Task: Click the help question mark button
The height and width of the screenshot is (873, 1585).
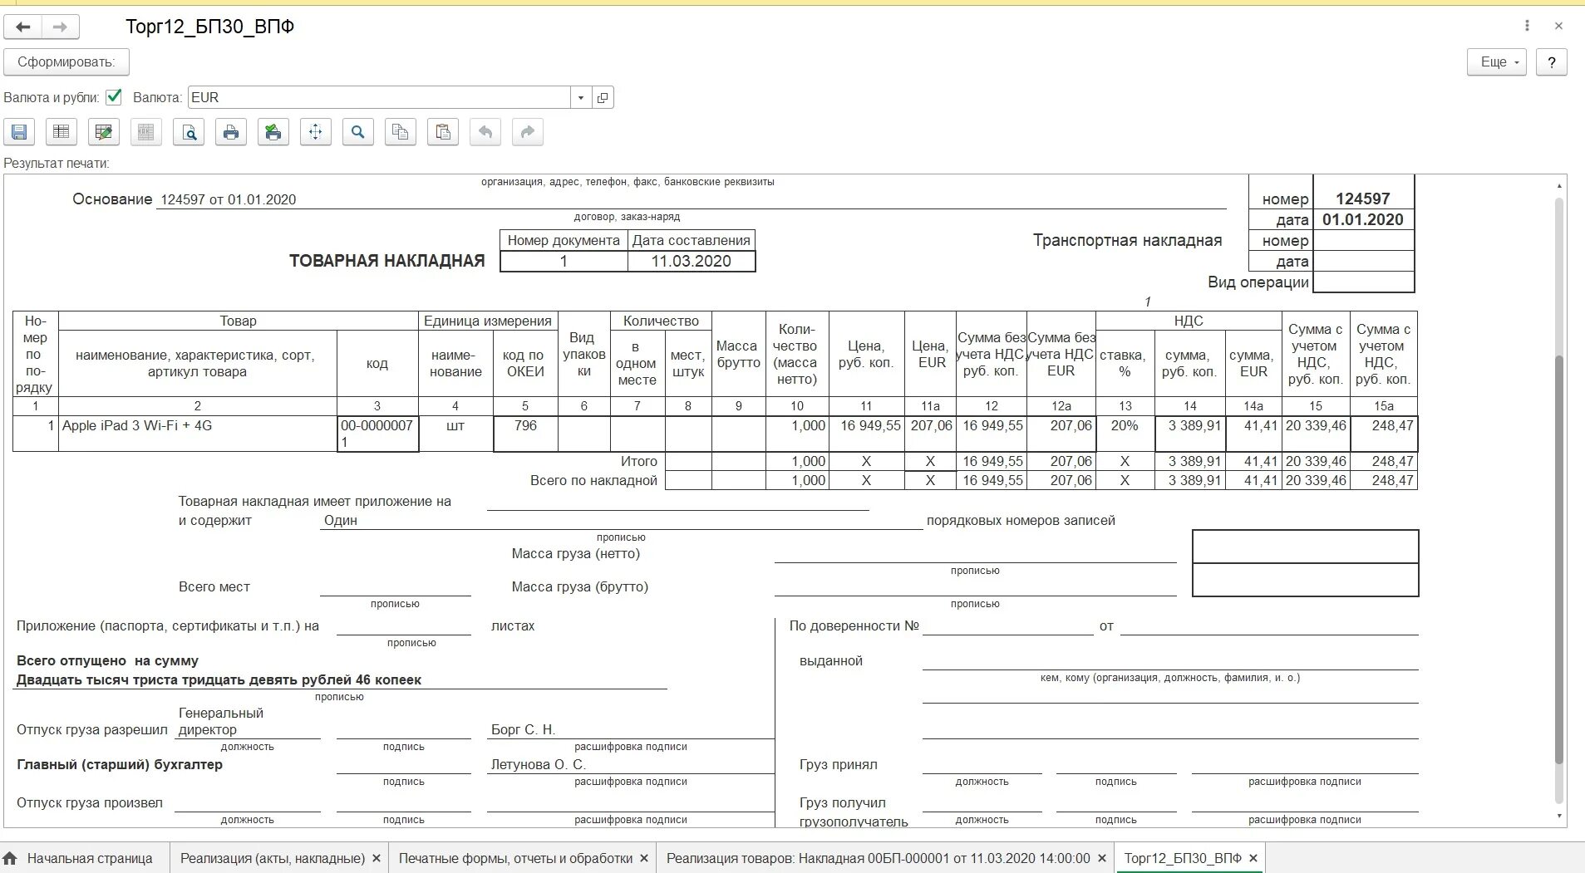Action: [x=1552, y=62]
